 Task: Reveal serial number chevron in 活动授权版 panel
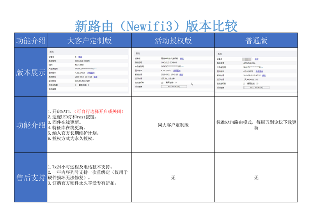[x=183, y=66]
